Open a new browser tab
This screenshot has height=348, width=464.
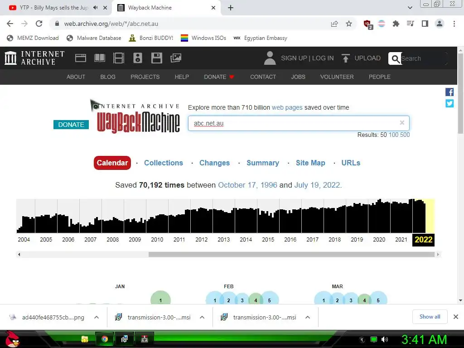tap(231, 8)
